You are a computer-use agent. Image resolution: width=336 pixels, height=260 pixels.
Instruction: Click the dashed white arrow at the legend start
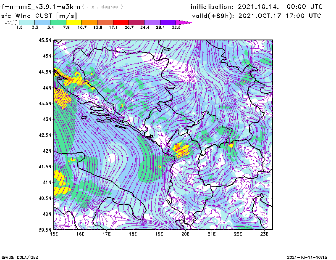click(x=12, y=22)
